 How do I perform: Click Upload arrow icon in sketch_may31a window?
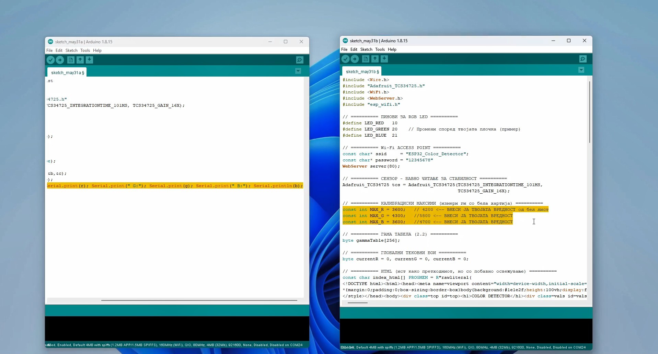click(x=60, y=60)
